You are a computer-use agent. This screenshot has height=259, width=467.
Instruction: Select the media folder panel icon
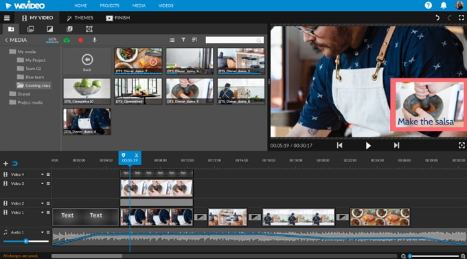(11, 29)
